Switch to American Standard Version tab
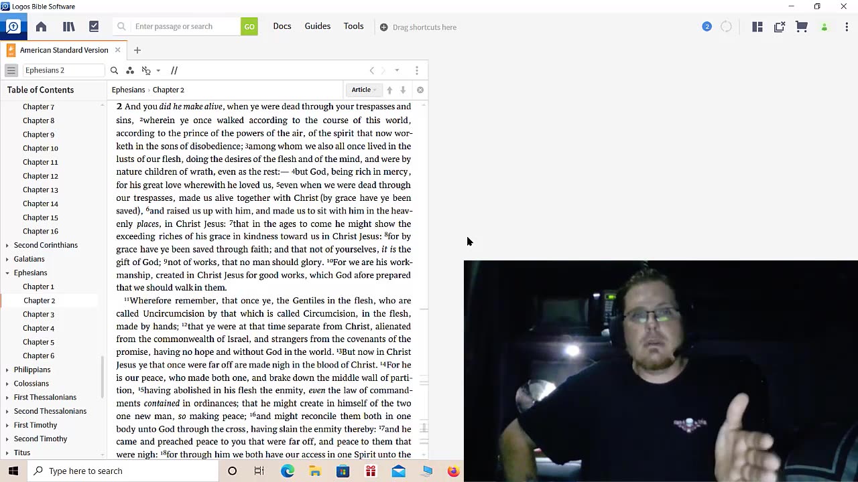The image size is (858, 482). pos(64,50)
